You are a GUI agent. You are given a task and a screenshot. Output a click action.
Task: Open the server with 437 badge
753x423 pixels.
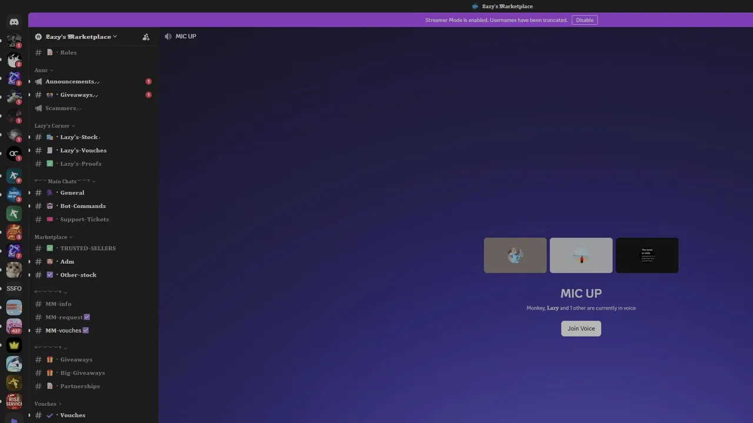14,326
